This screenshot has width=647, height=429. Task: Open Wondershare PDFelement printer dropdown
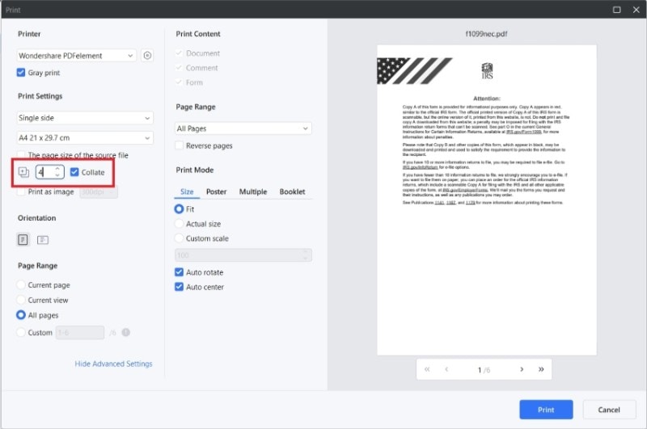pos(76,56)
